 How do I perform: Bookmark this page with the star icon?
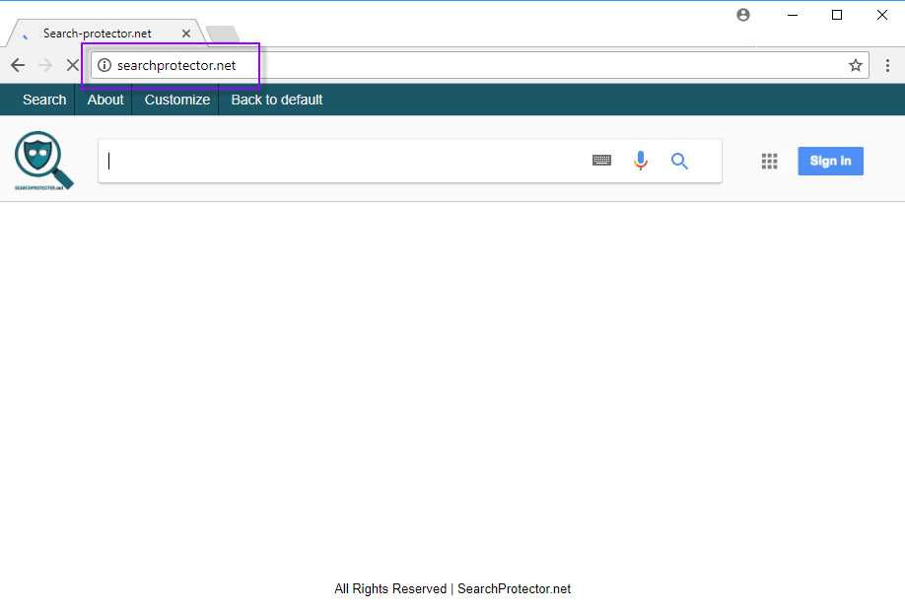click(x=856, y=65)
